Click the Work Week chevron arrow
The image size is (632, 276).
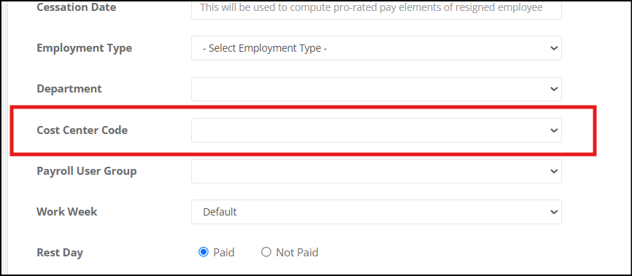tap(554, 212)
